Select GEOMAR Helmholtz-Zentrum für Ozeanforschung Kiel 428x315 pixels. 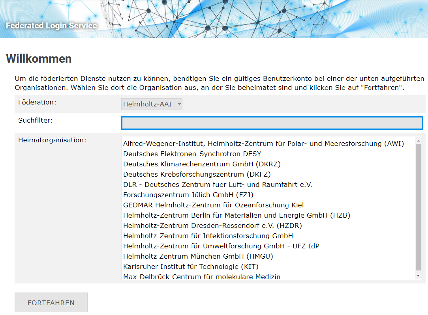tap(213, 205)
